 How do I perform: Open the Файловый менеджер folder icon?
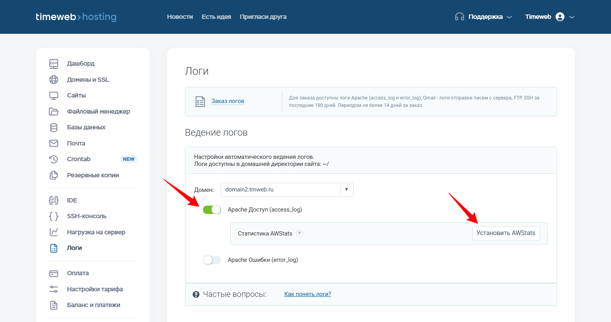pyautogui.click(x=54, y=112)
